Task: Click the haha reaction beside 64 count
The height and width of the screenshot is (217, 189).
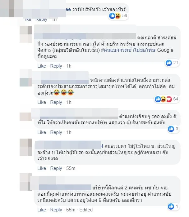Action: pos(164,99)
